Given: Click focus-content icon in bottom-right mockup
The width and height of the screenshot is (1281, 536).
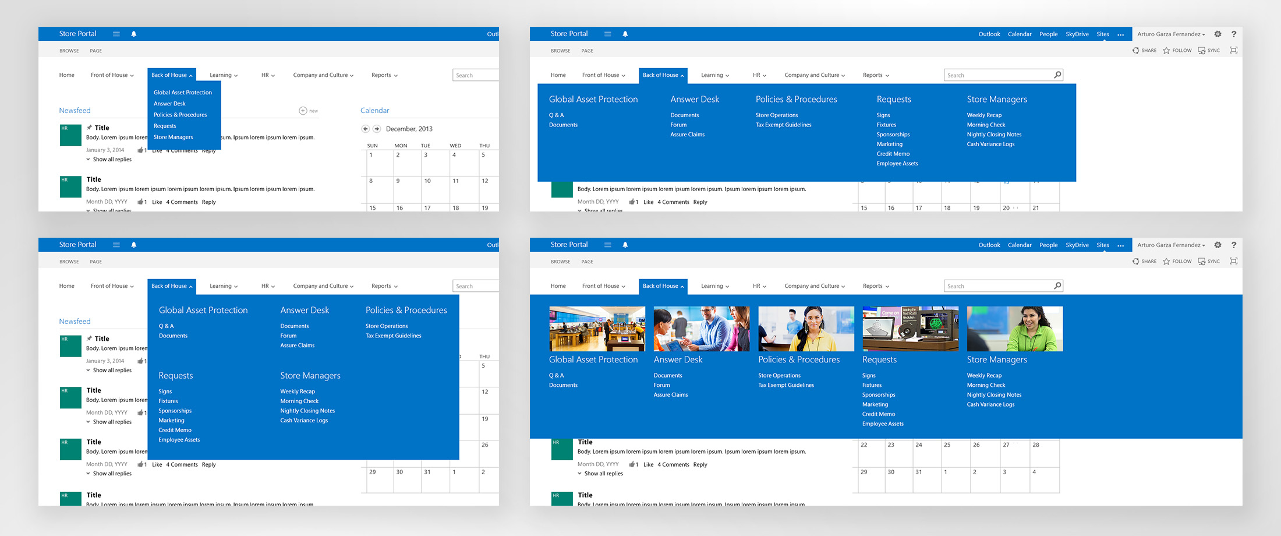Looking at the screenshot, I should click(1233, 261).
